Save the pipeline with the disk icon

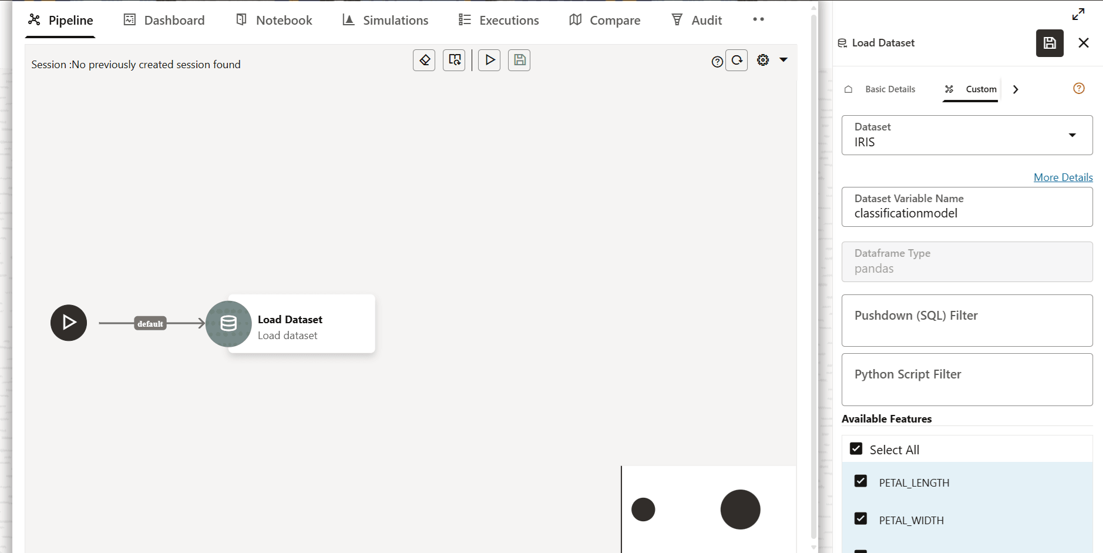pyautogui.click(x=519, y=60)
